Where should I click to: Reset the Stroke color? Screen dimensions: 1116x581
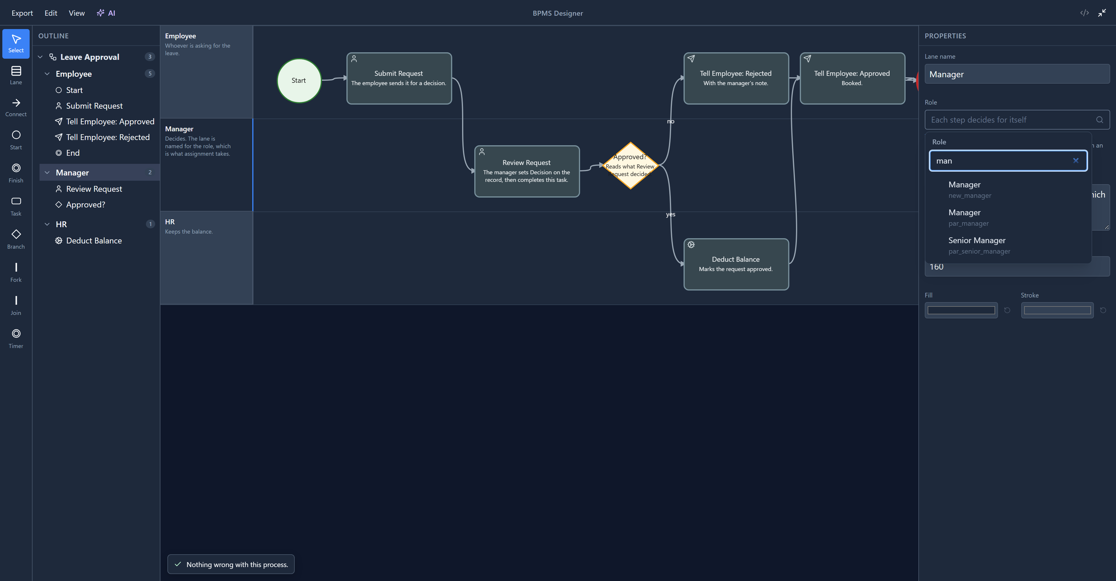click(x=1103, y=310)
